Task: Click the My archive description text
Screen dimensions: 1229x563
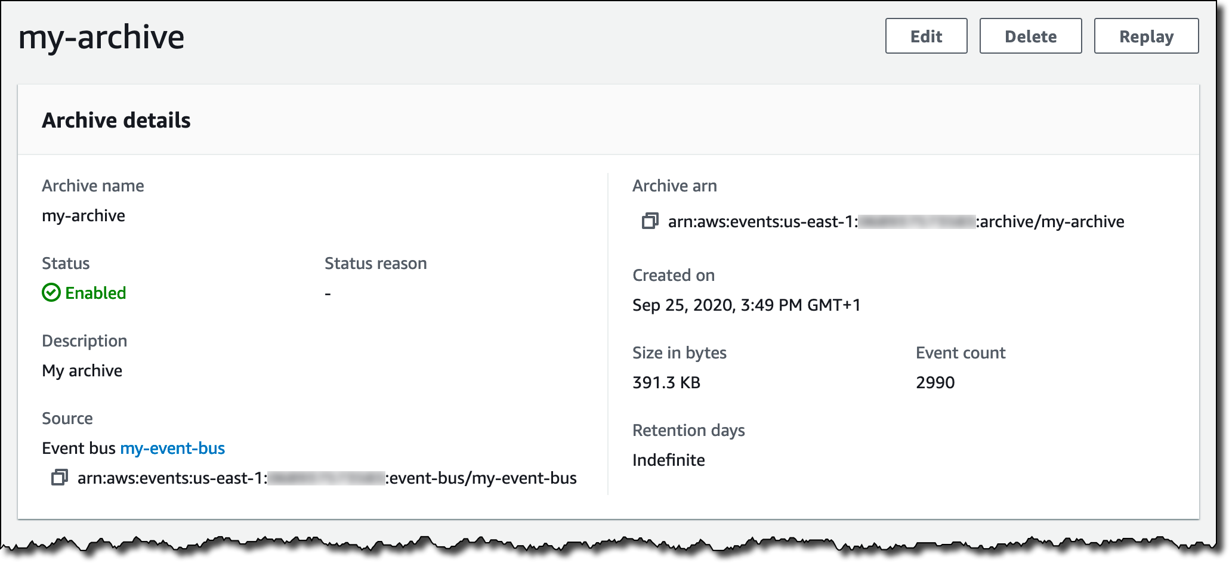Action: click(x=82, y=370)
